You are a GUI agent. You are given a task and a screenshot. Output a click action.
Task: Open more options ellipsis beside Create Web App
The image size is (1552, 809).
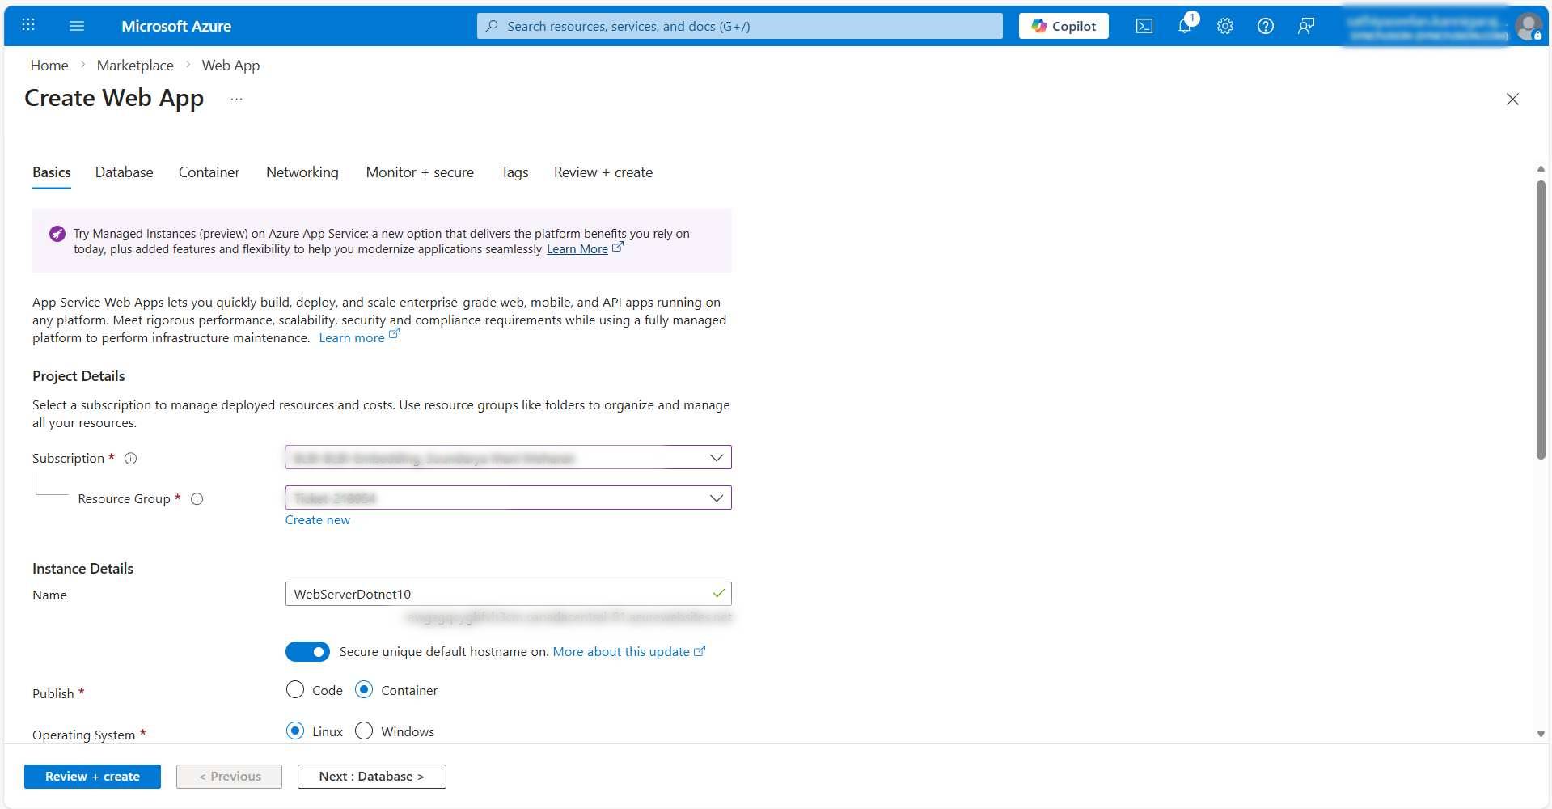coord(236,99)
